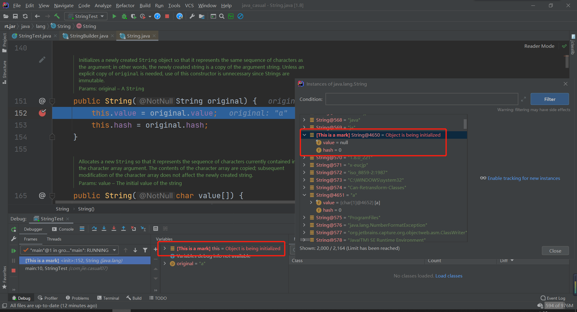Click the Step Into debugger icon

[104, 229]
